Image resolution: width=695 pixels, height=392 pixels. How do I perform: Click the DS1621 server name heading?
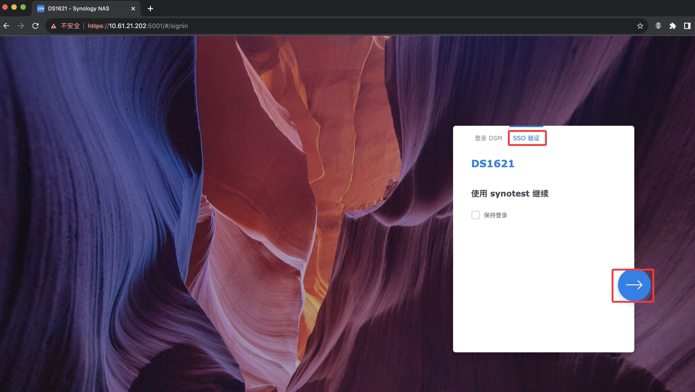[x=493, y=164]
